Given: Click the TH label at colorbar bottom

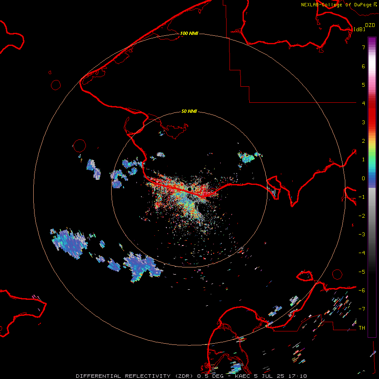Looking at the screenshot, I should click(x=362, y=328).
